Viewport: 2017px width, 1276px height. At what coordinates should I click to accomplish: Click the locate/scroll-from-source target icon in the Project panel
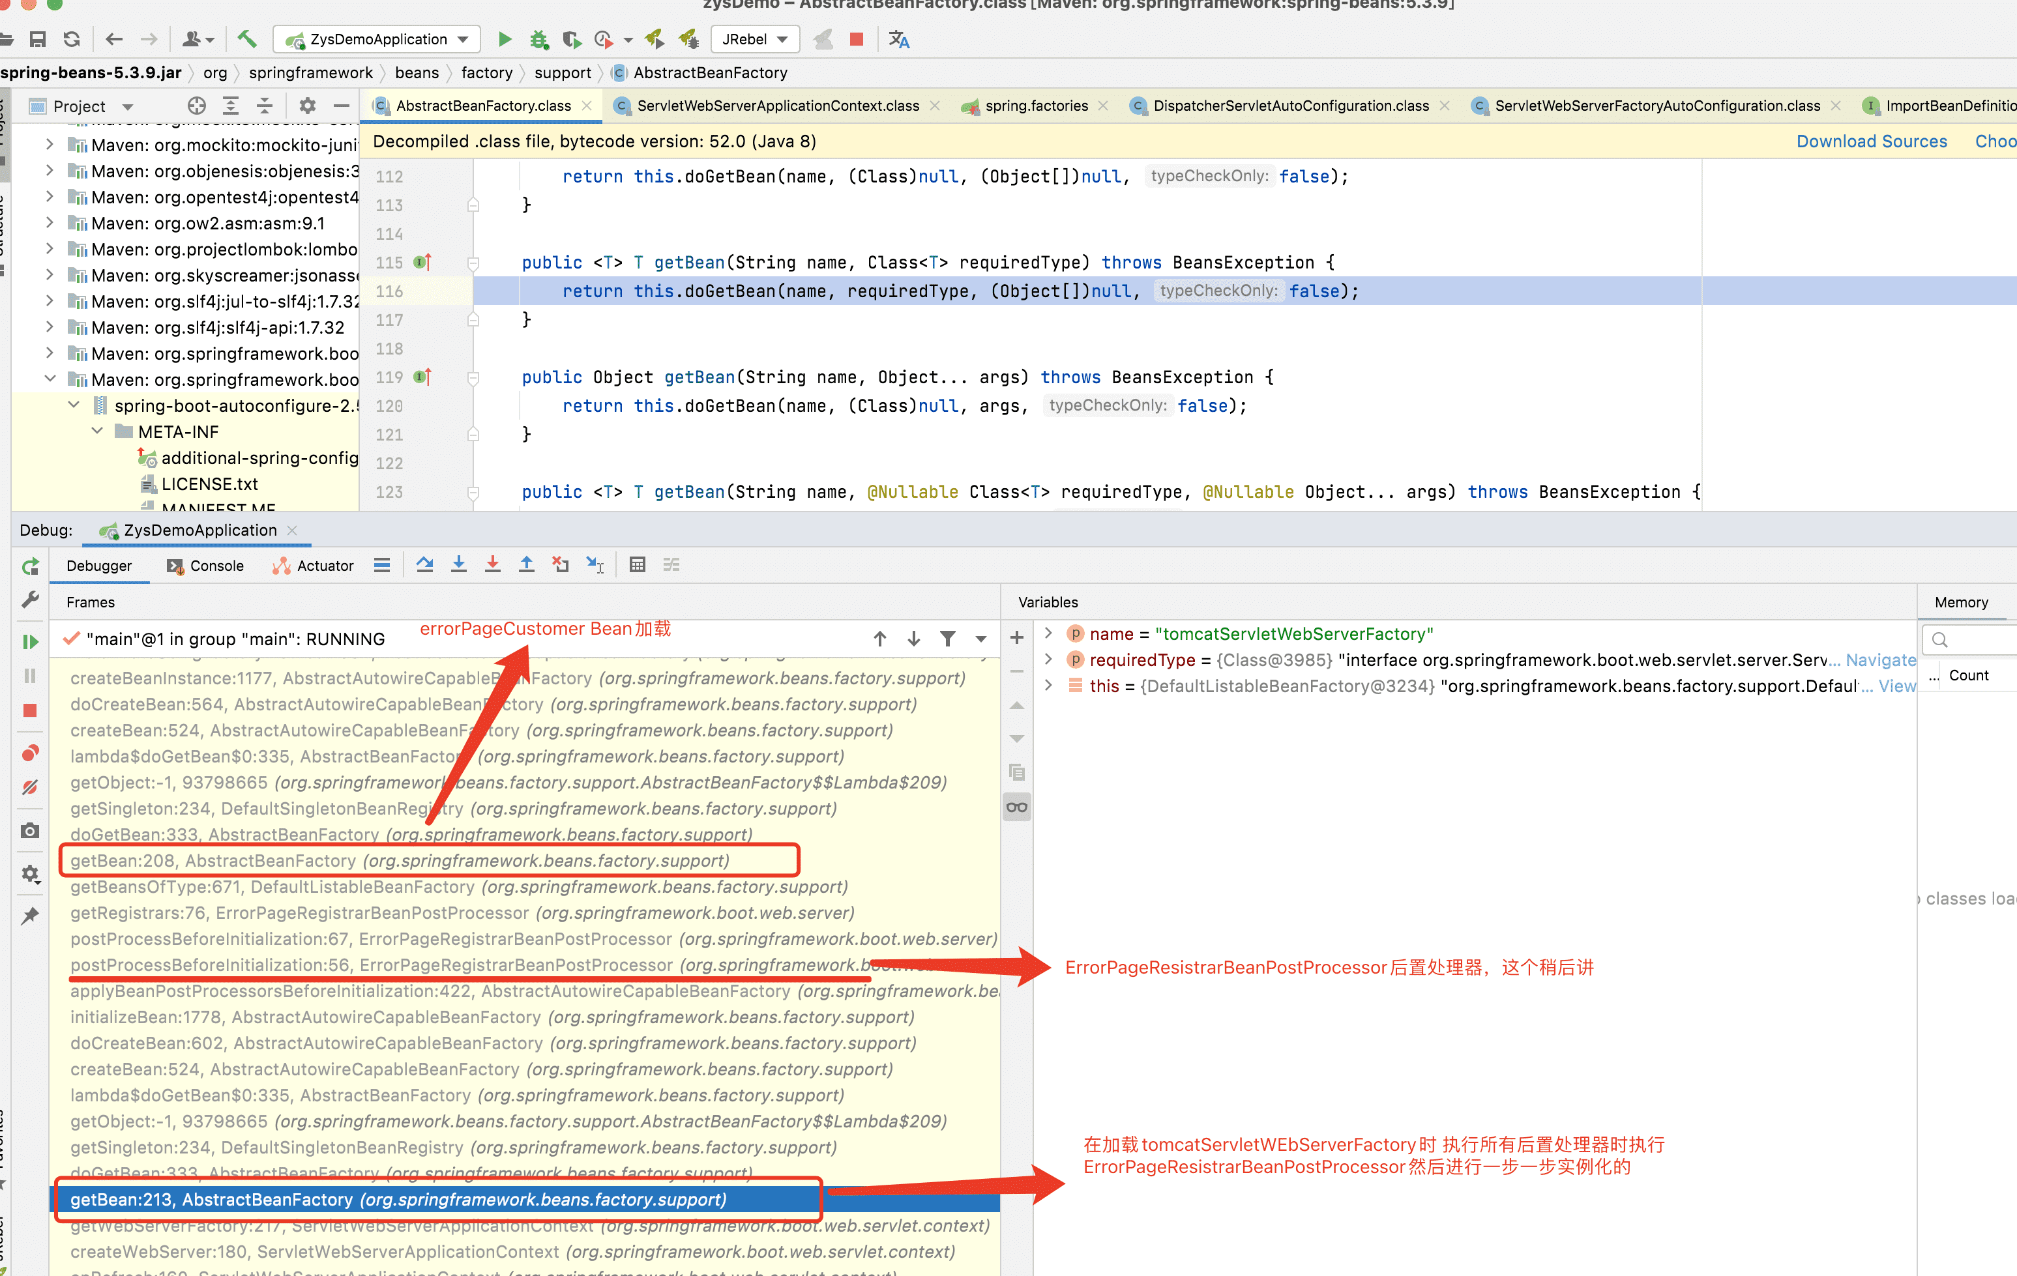point(197,106)
